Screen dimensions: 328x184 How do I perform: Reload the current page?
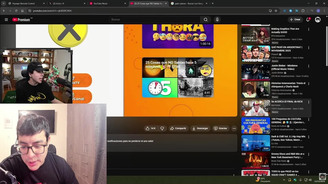(16, 11)
